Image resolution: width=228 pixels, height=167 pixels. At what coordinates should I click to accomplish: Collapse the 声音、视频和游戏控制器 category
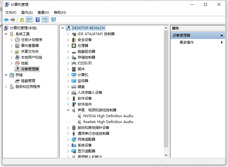point(68,110)
